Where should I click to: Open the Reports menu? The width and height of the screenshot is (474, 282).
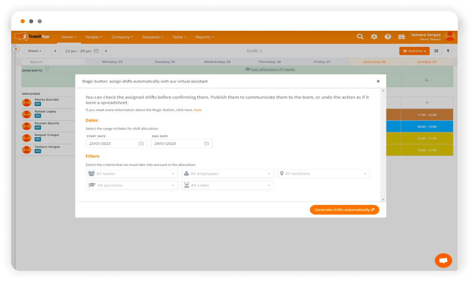pyautogui.click(x=205, y=37)
